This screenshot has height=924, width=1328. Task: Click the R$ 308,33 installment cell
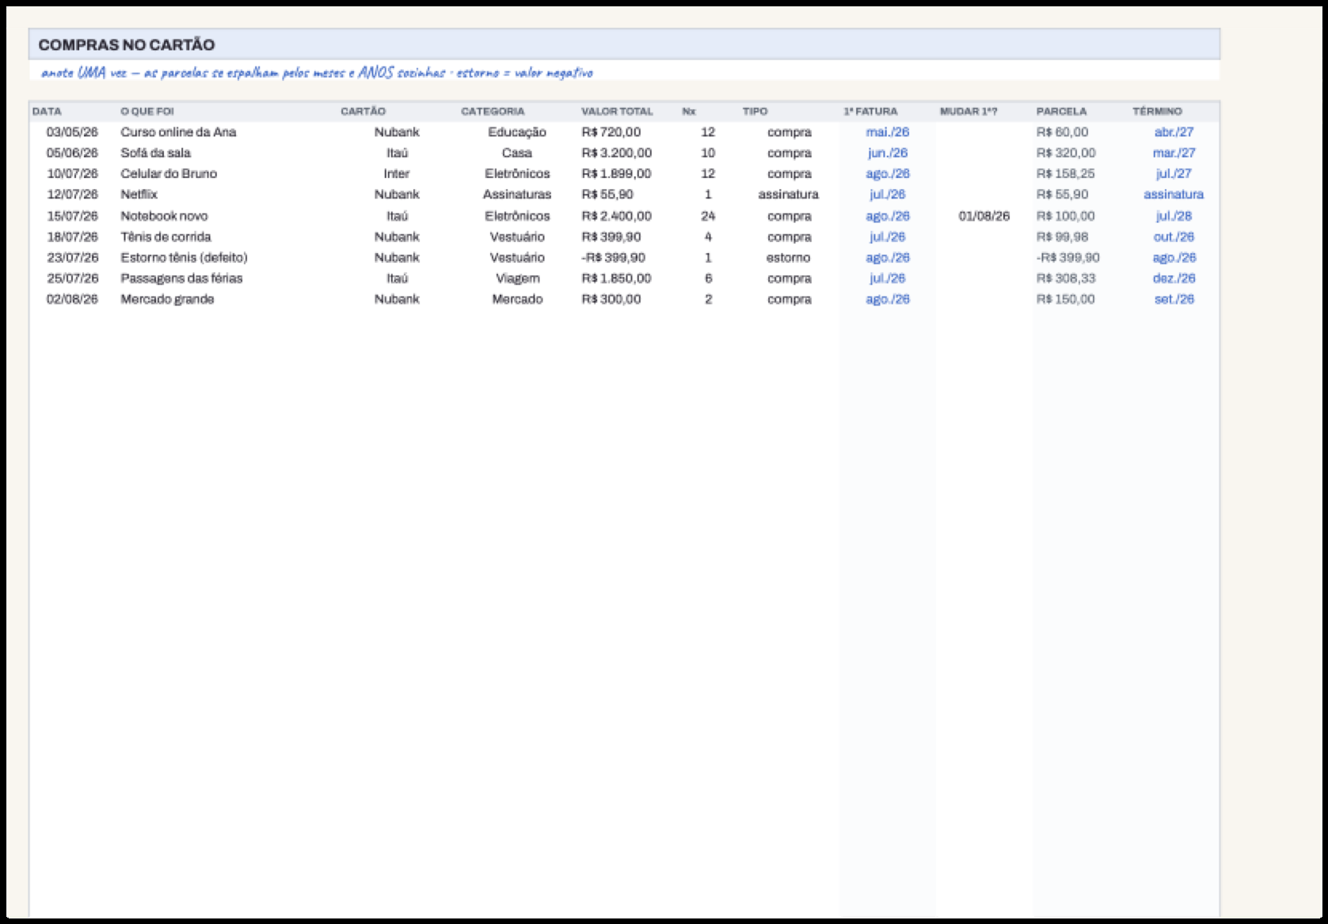coord(1065,278)
